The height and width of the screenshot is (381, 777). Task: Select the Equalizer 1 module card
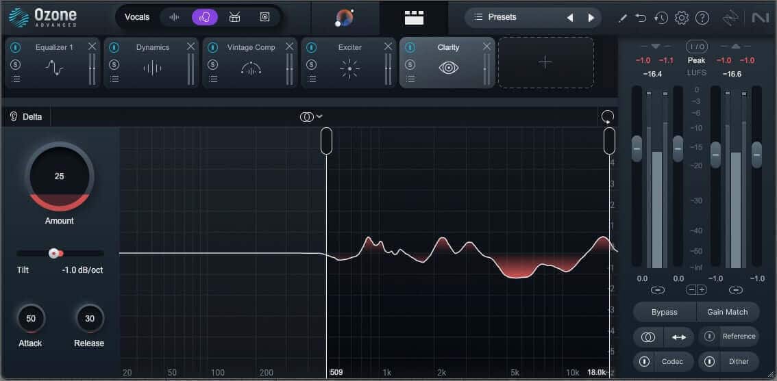pyautogui.click(x=53, y=63)
